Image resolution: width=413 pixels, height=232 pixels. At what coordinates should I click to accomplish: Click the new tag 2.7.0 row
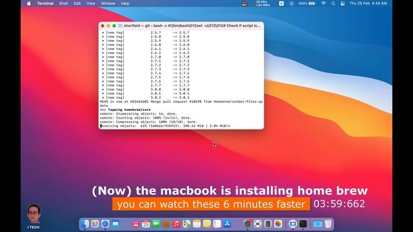[145, 57]
